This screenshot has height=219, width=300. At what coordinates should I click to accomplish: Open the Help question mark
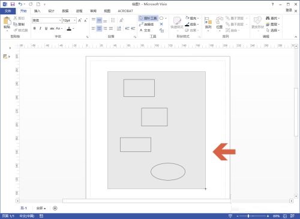pos(272,4)
